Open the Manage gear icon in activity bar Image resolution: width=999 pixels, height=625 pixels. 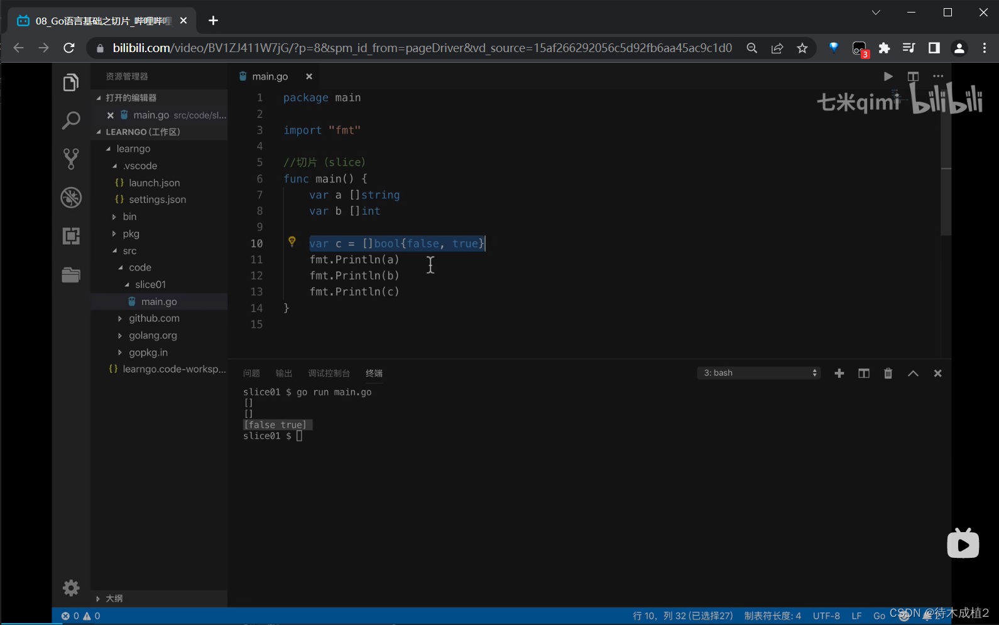(x=71, y=588)
